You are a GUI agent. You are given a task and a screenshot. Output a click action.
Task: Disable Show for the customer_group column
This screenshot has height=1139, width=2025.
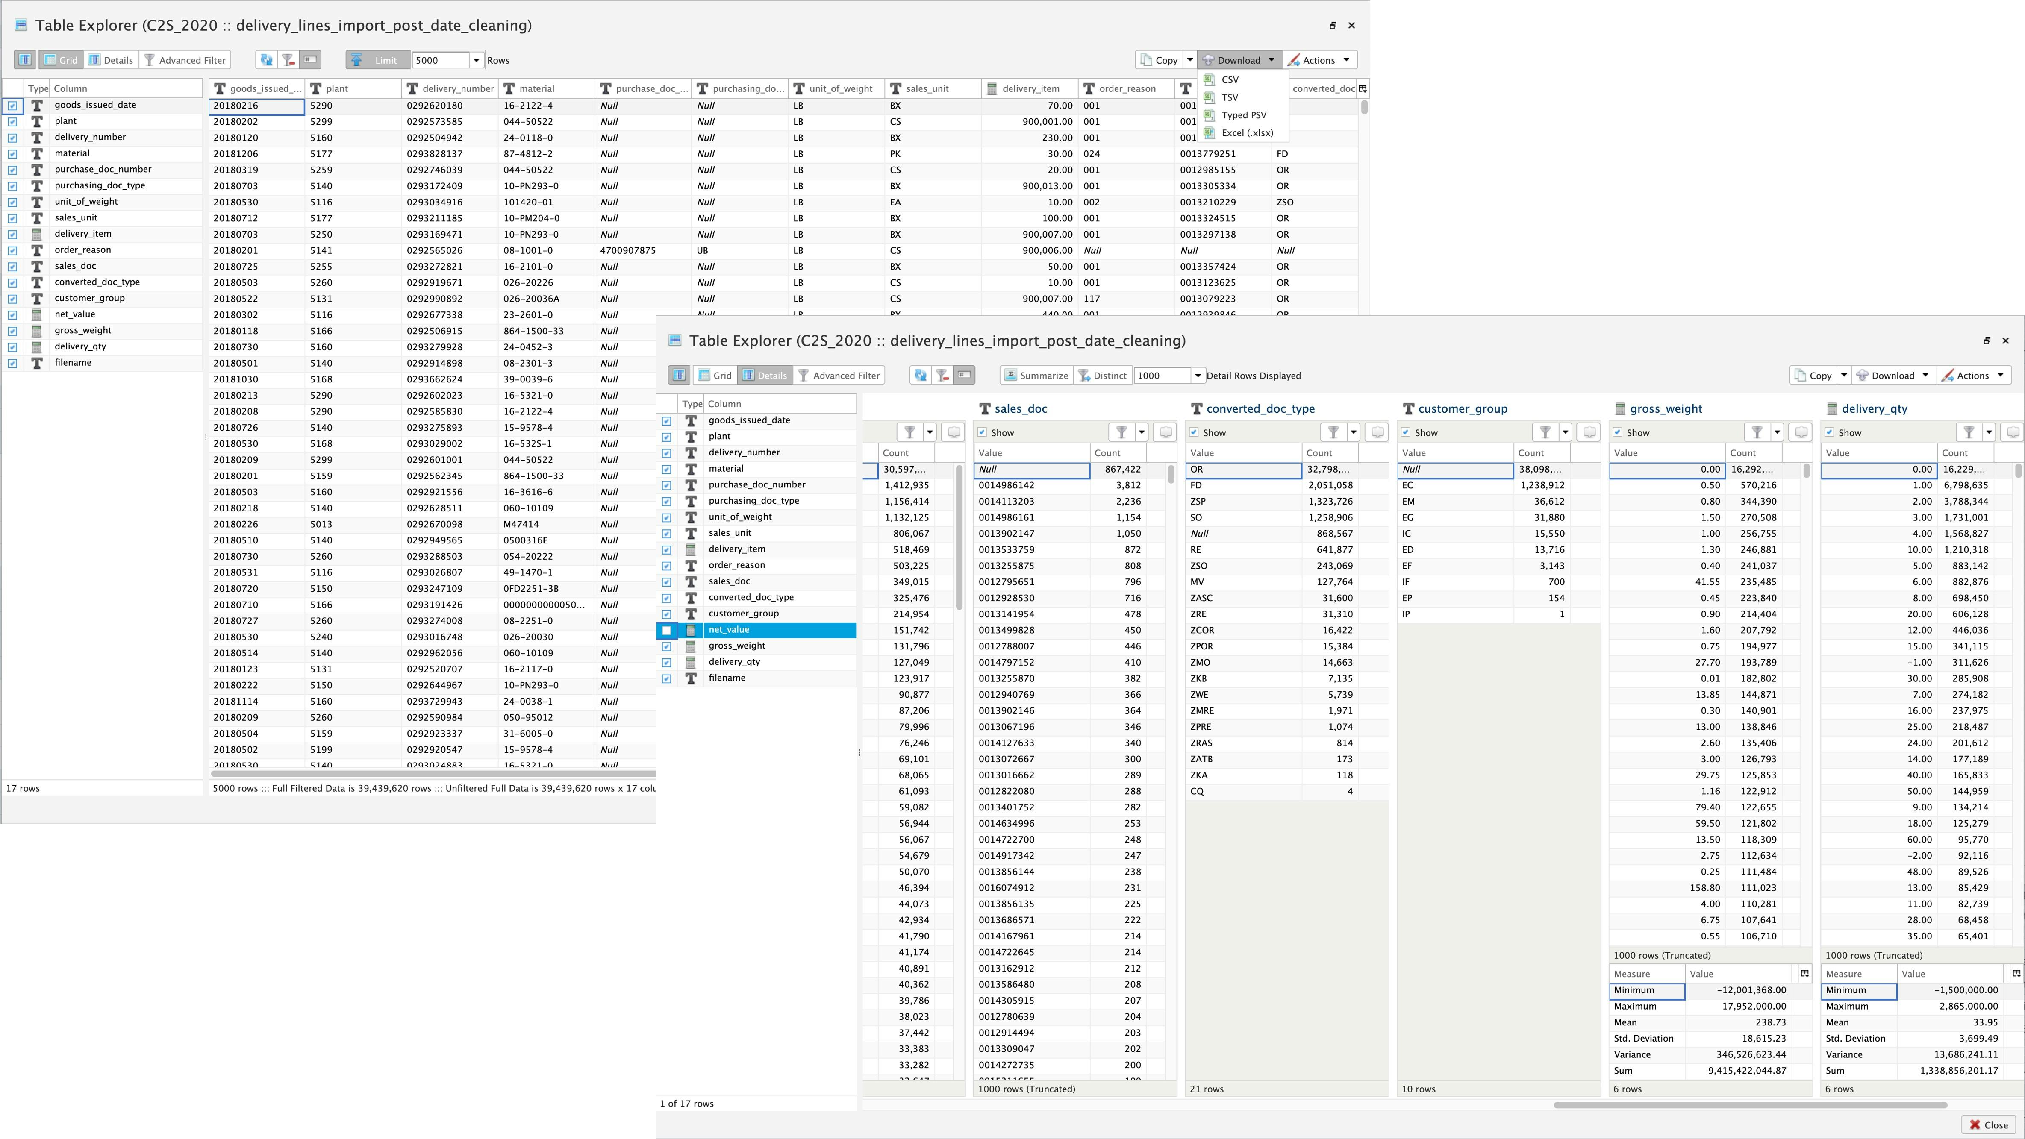tap(1406, 432)
